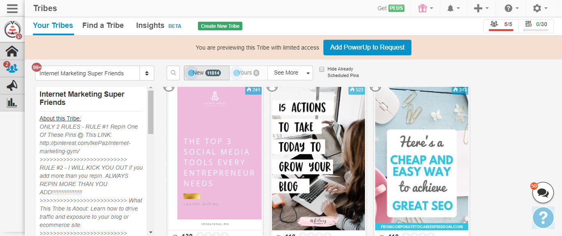Open the Tribes people icon in sidebar
The height and width of the screenshot is (236, 562).
(x=12, y=68)
